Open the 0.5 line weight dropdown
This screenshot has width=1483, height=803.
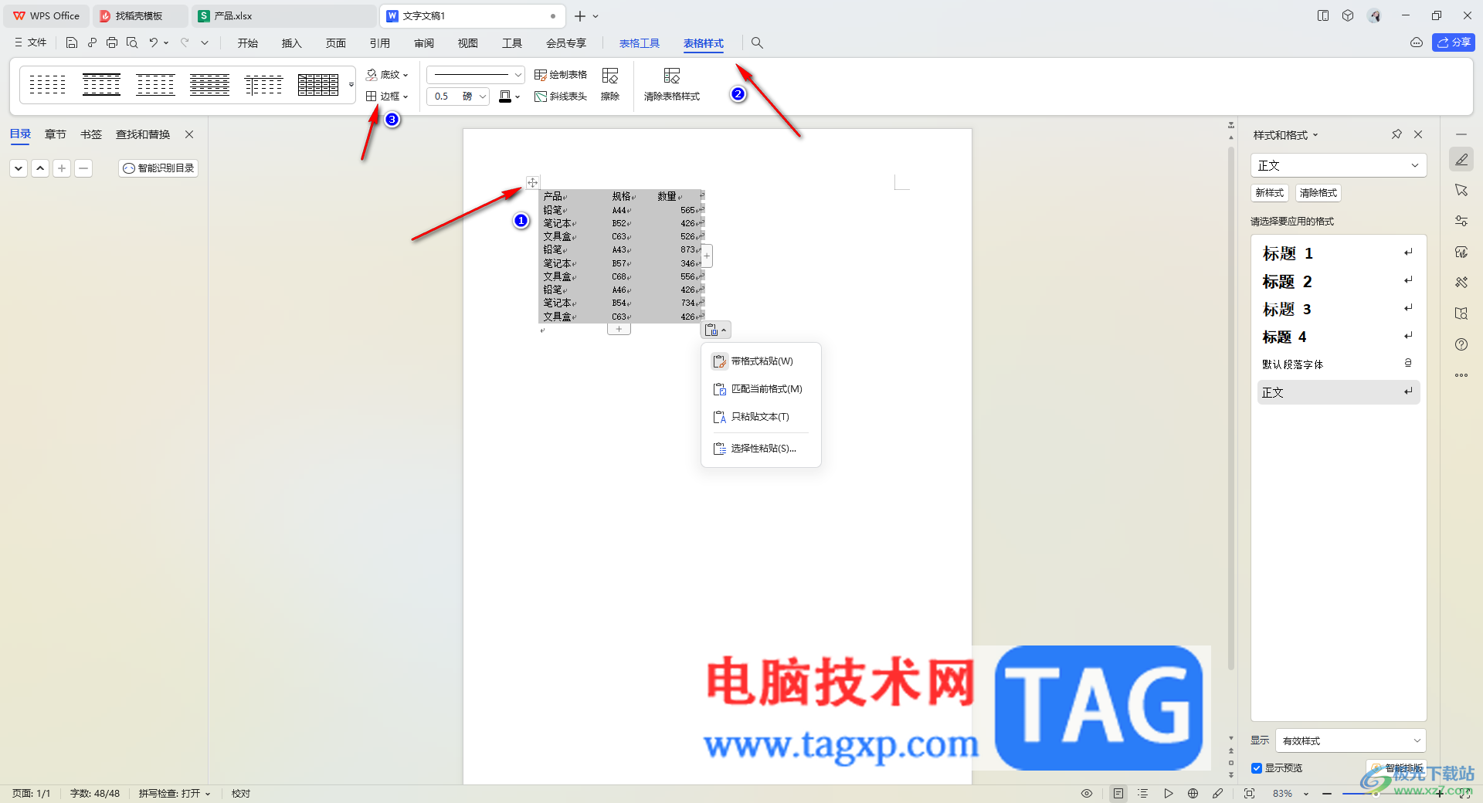482,97
